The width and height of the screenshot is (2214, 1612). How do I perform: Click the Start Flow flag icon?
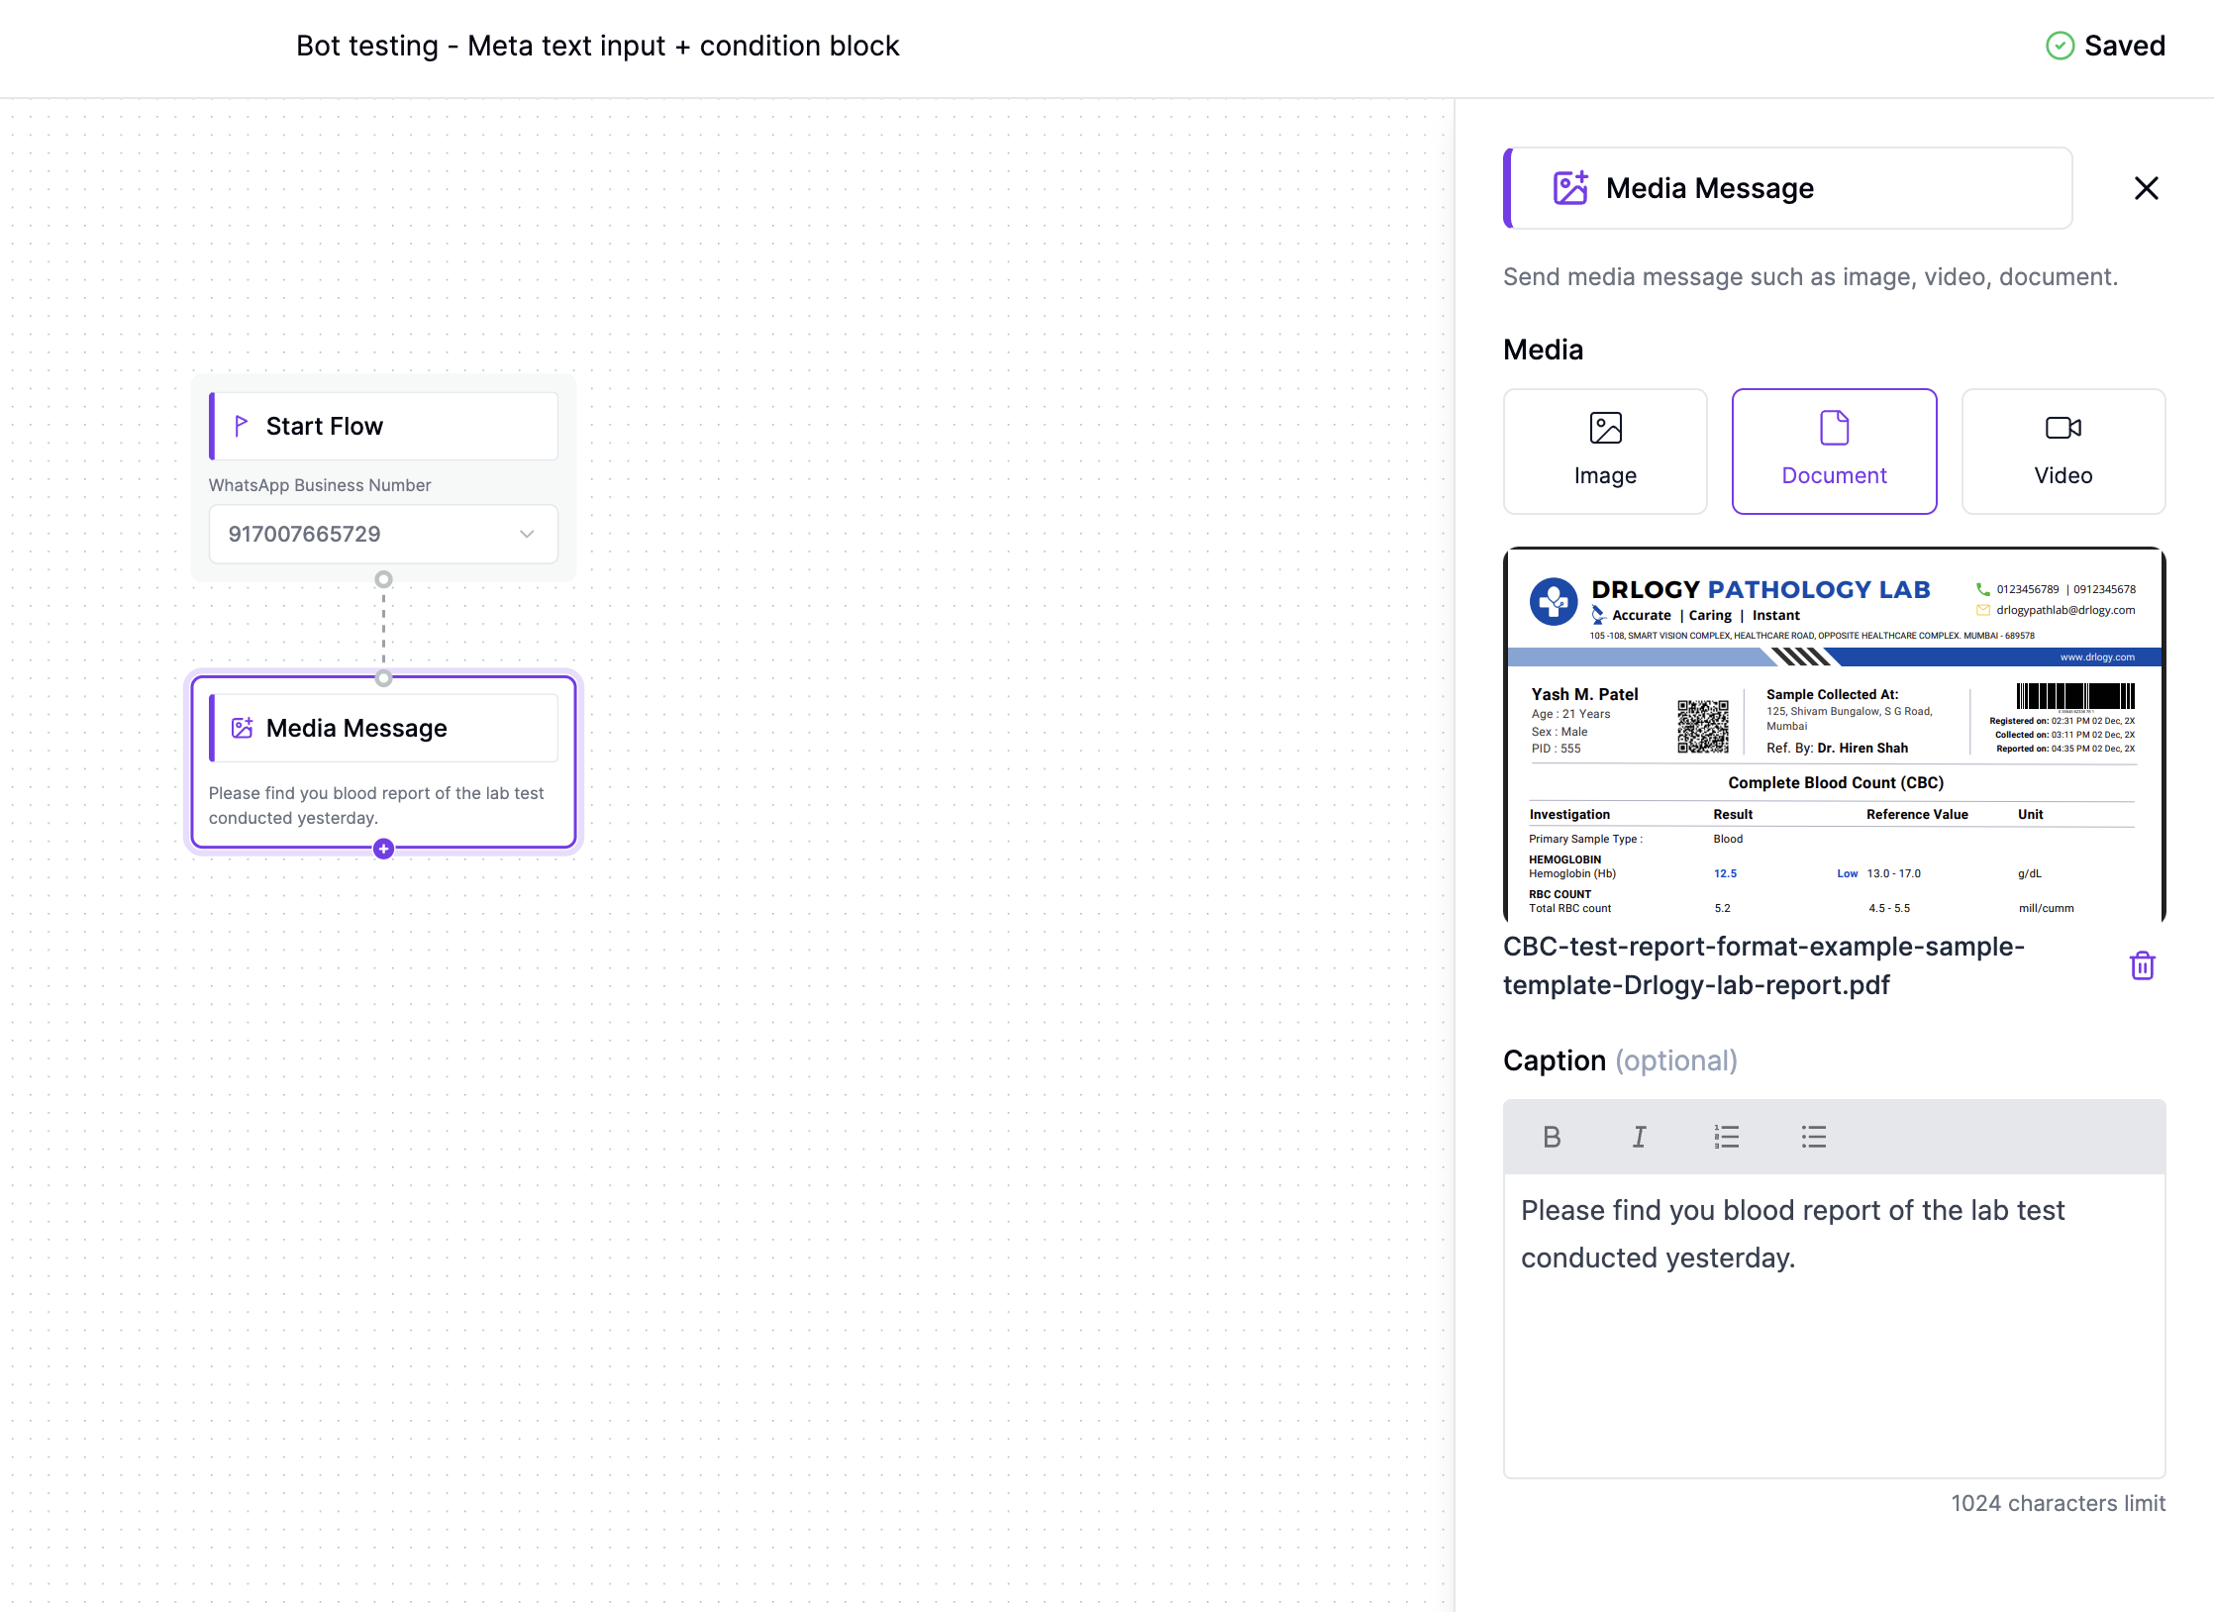pos(241,426)
